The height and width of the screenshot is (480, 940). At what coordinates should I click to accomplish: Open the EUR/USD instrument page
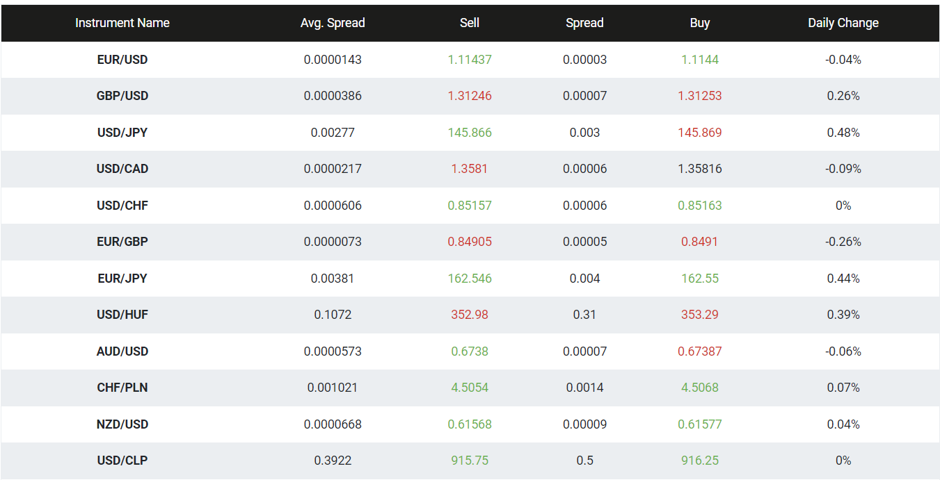122,59
